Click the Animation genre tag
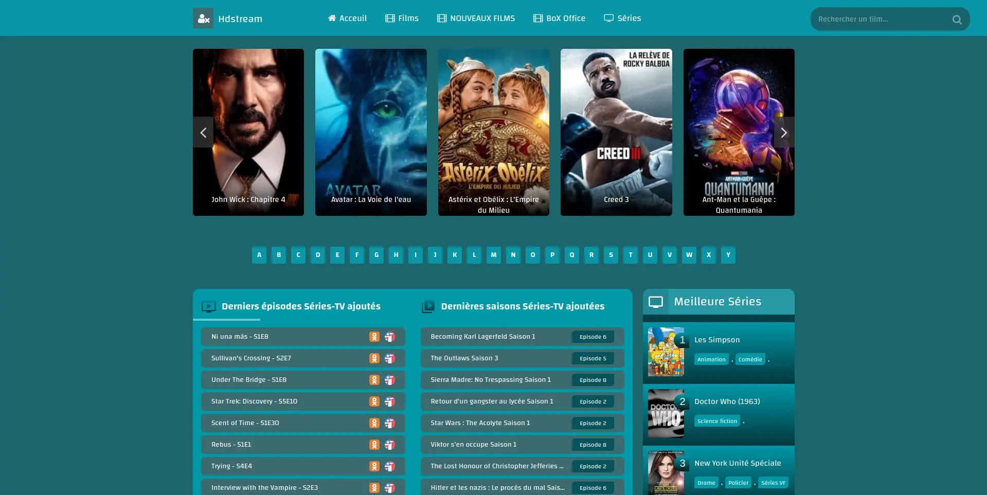The height and width of the screenshot is (495, 987). (x=711, y=359)
